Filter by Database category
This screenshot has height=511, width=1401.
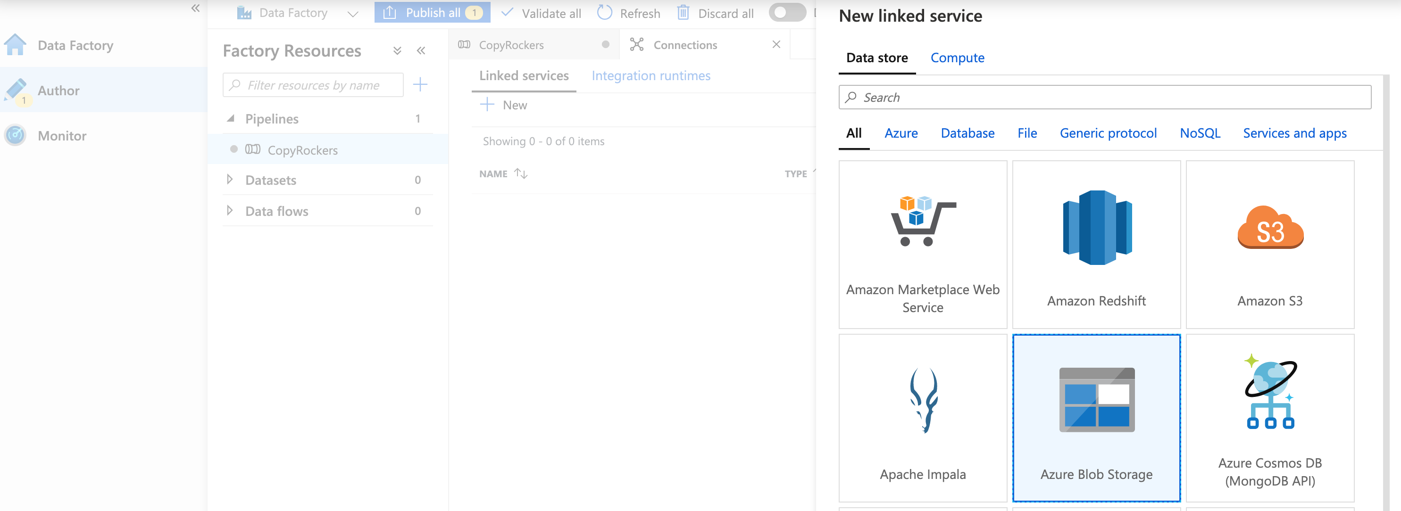pyautogui.click(x=967, y=133)
